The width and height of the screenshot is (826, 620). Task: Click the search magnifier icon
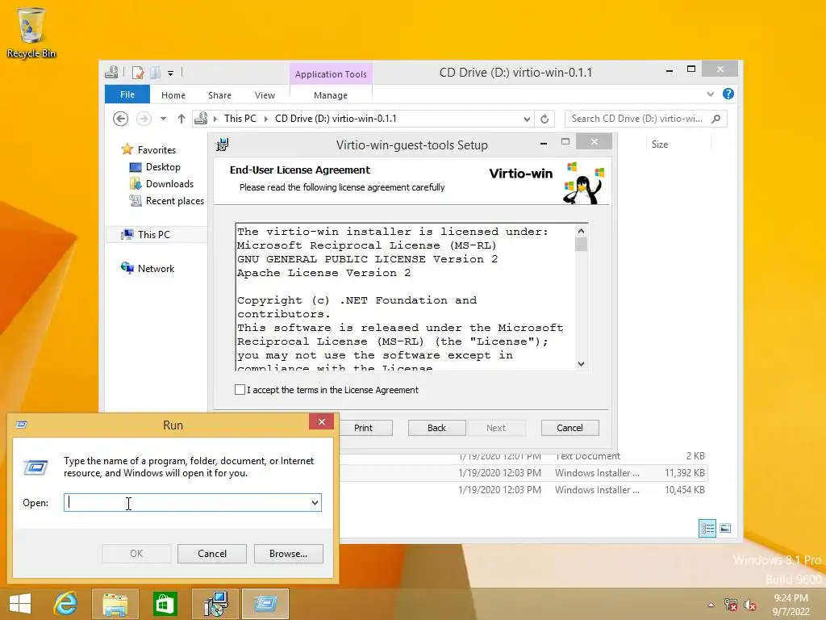click(716, 119)
